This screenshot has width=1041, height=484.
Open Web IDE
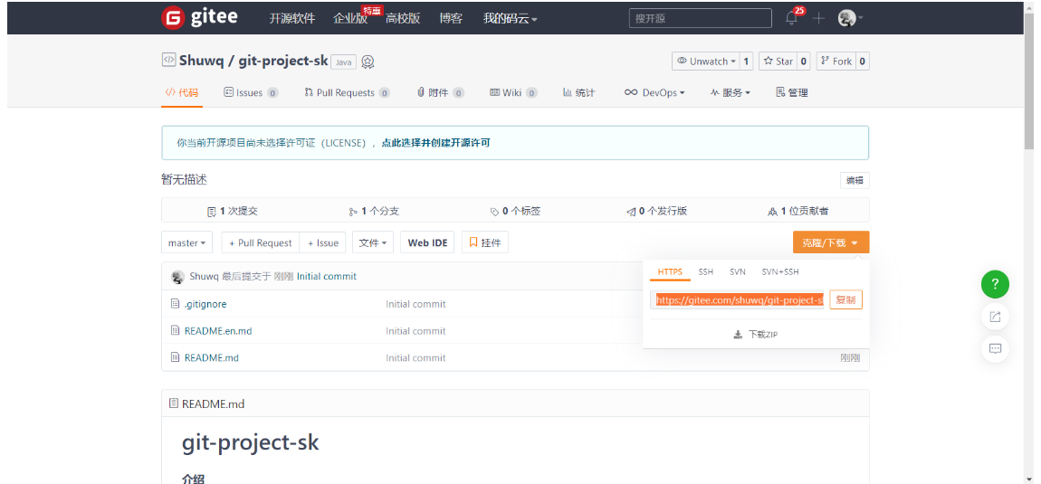[x=427, y=242]
